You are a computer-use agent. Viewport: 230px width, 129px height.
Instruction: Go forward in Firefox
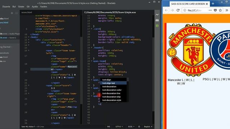pos(172,10)
